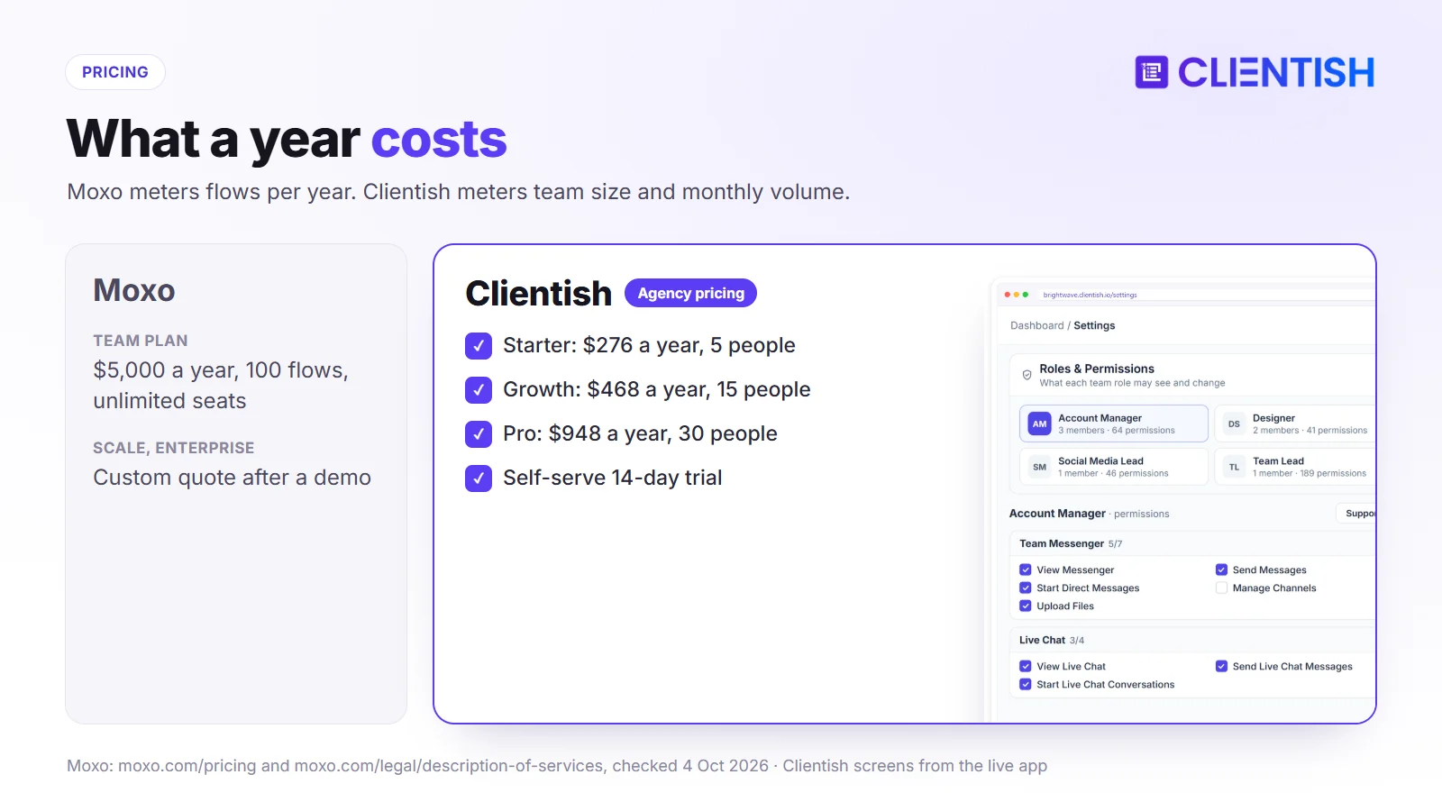Click the partially visible Support button
Screen dimensions: 1442x811
[x=1355, y=514]
